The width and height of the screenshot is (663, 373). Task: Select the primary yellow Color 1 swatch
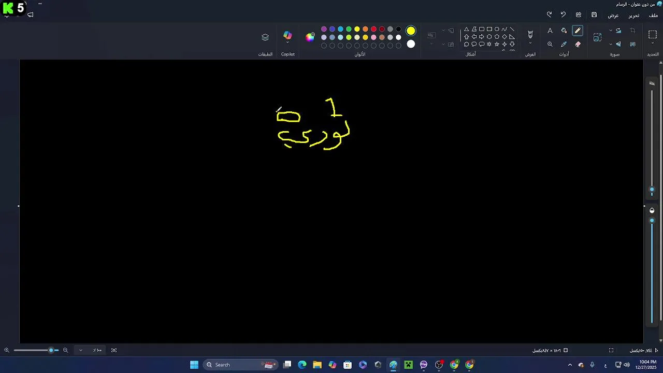coord(411,31)
